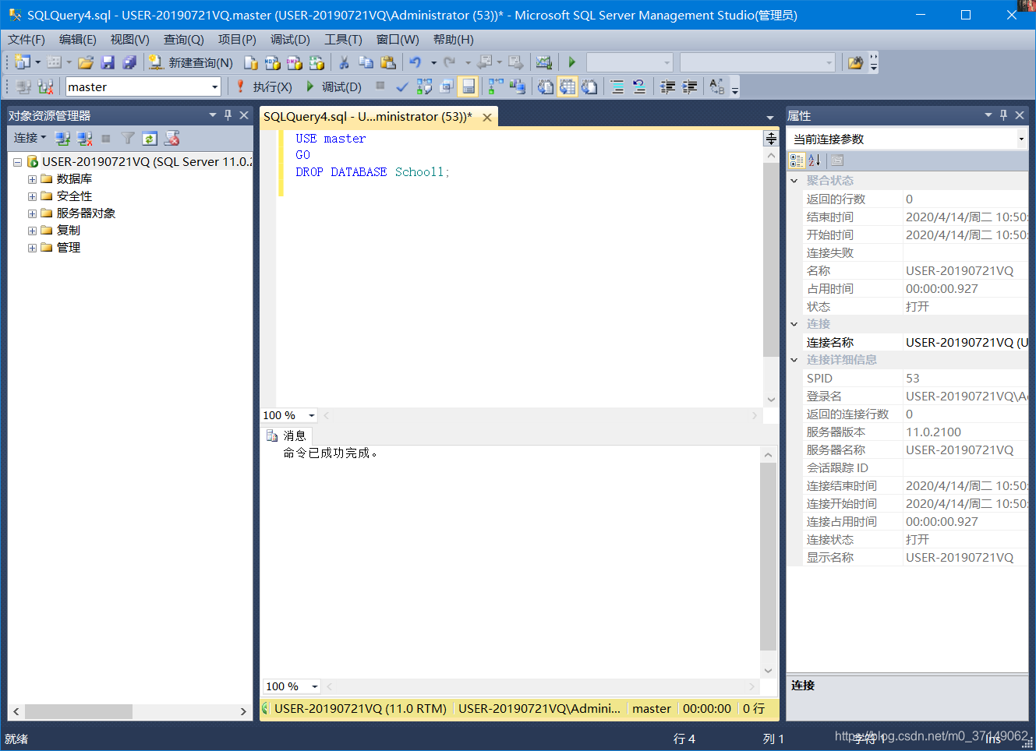
Task: Decrease indent toolbar icon
Action: [668, 86]
